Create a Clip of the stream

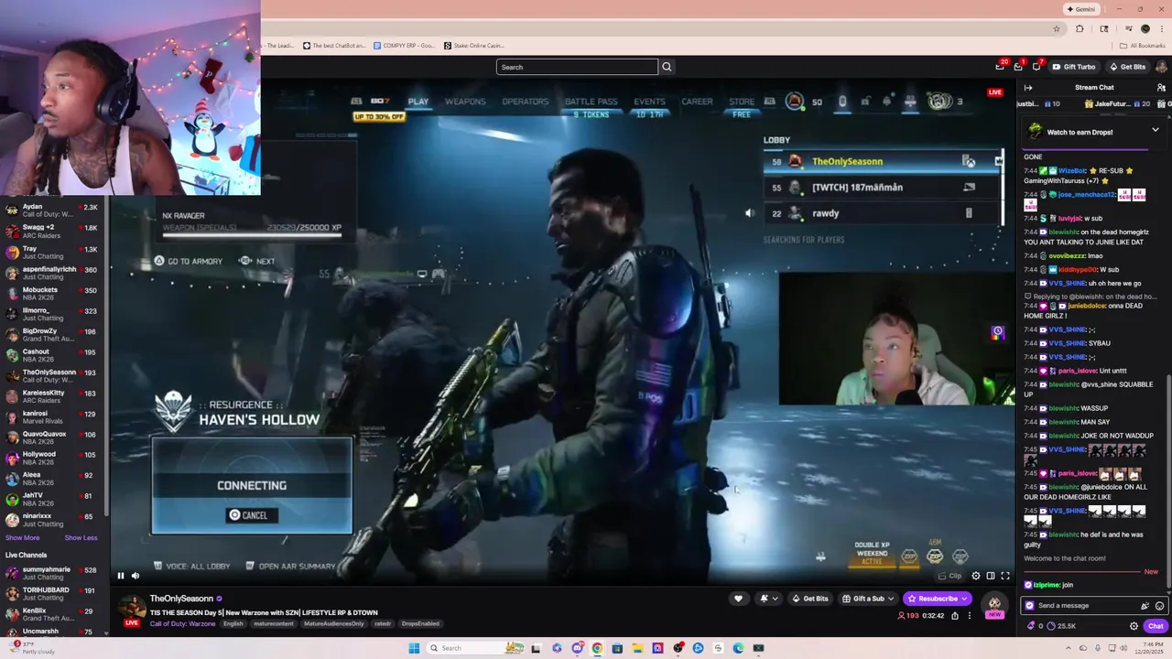(950, 576)
